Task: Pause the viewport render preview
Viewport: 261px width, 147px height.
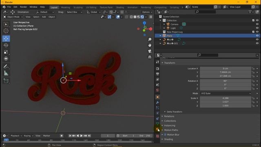Action: [x=150, y=17]
